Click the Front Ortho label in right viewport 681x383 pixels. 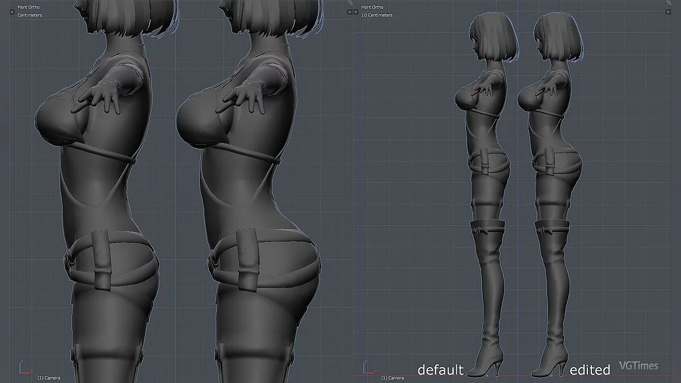click(373, 7)
